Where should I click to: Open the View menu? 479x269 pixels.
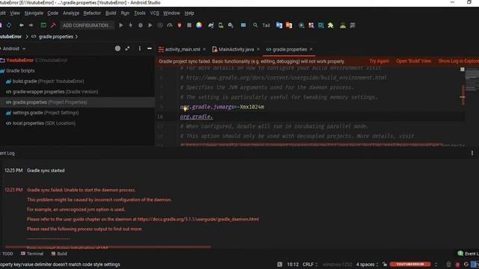(15, 13)
